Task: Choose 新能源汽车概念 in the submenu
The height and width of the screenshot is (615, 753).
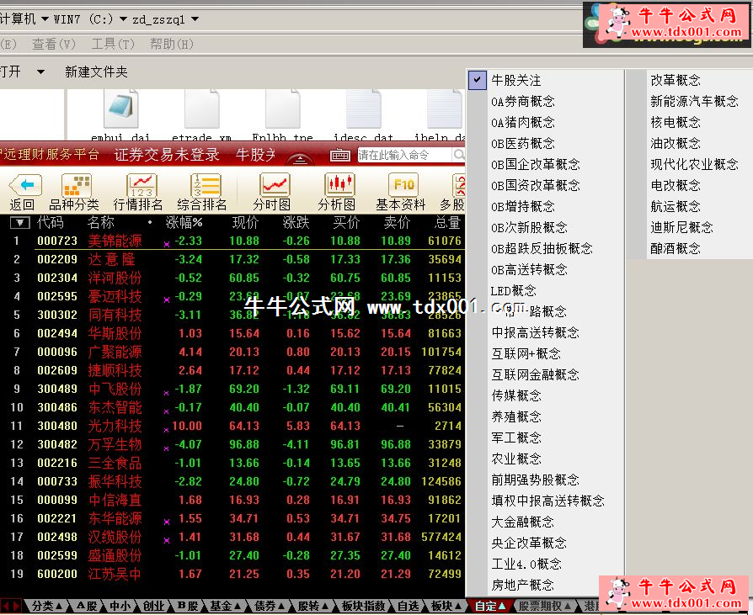Action: pos(694,101)
